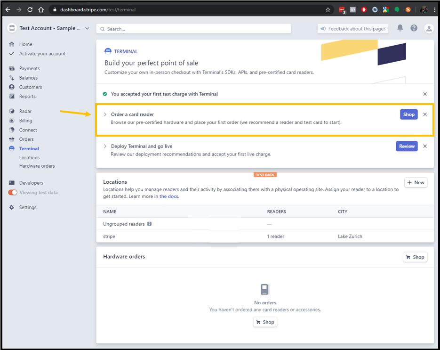Click the Customers icon in sidebar
The width and height of the screenshot is (440, 350).
coord(11,87)
